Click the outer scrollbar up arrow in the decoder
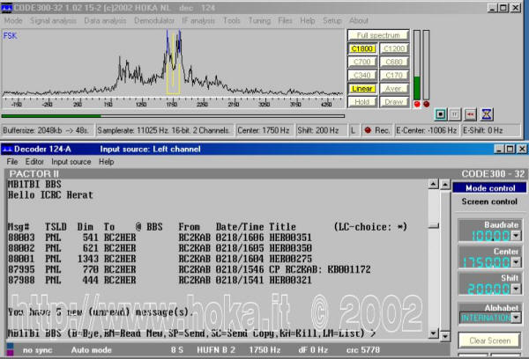The image size is (529, 359). (x=445, y=184)
